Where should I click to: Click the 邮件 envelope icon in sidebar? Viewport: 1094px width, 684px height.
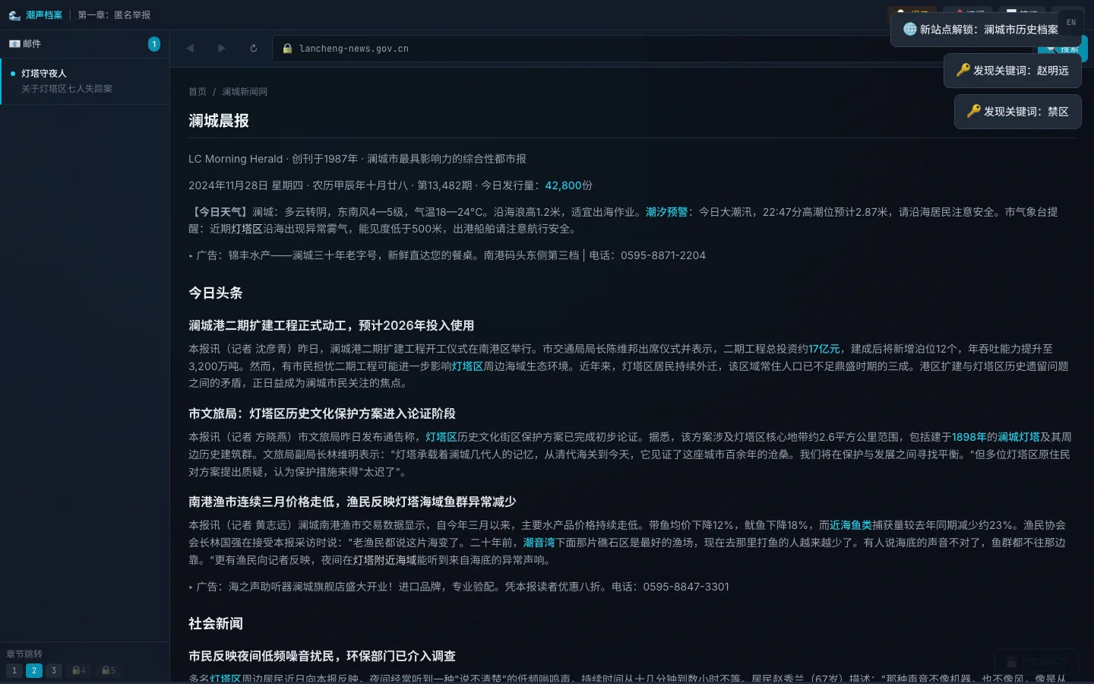[14, 44]
